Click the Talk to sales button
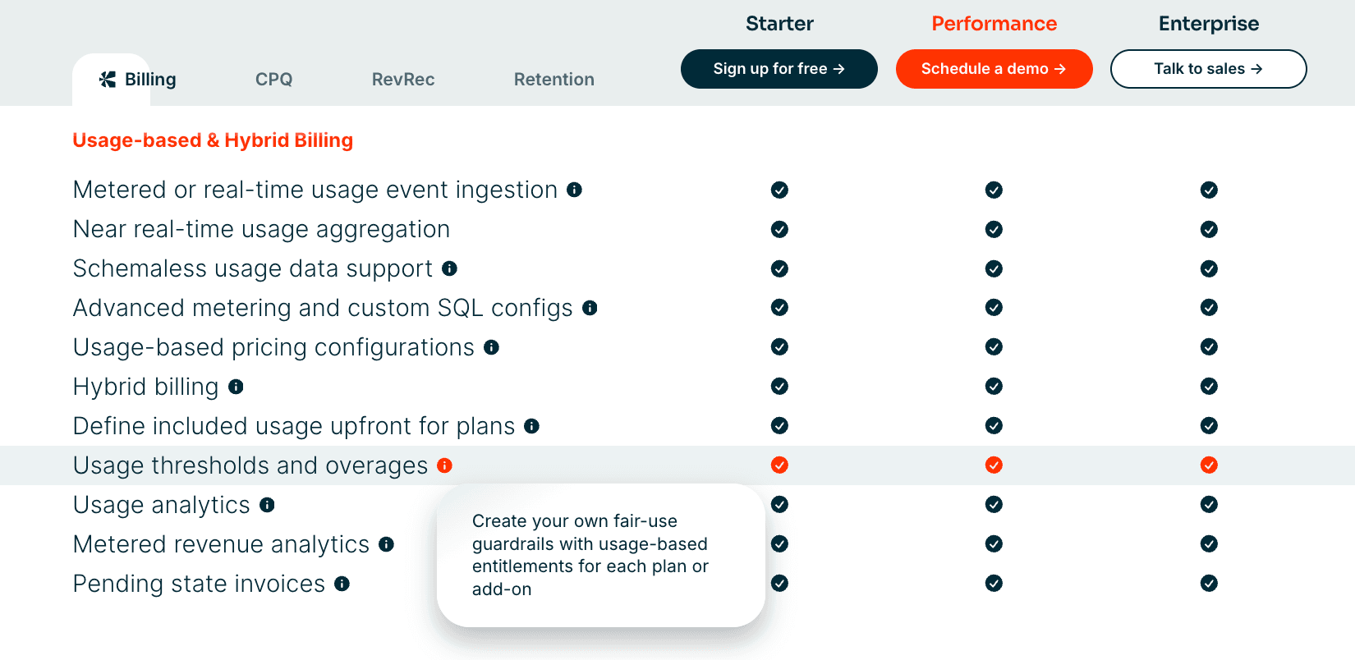 1208,69
